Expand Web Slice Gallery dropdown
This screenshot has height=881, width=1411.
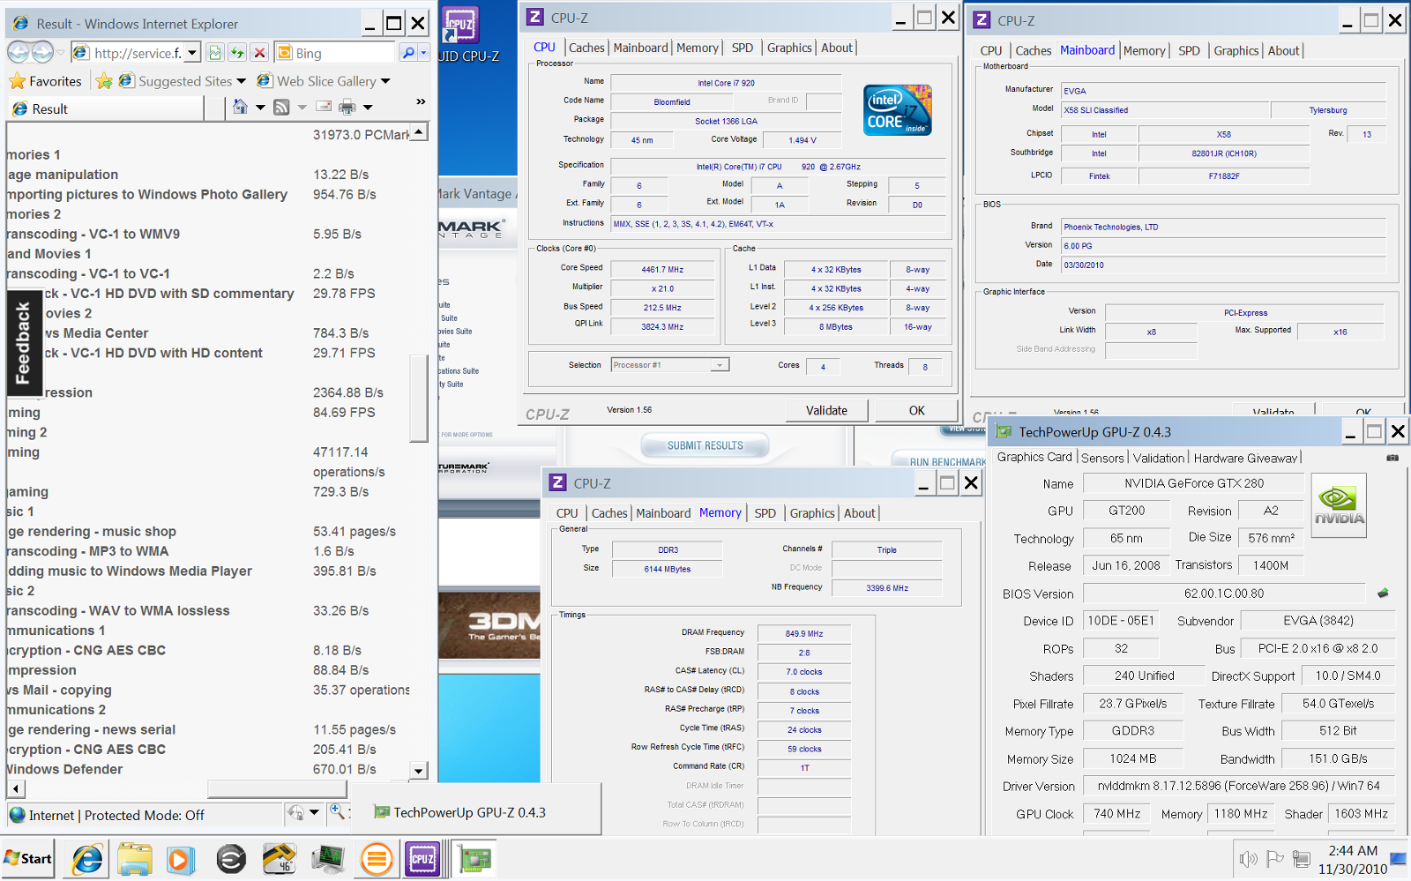[x=385, y=81]
